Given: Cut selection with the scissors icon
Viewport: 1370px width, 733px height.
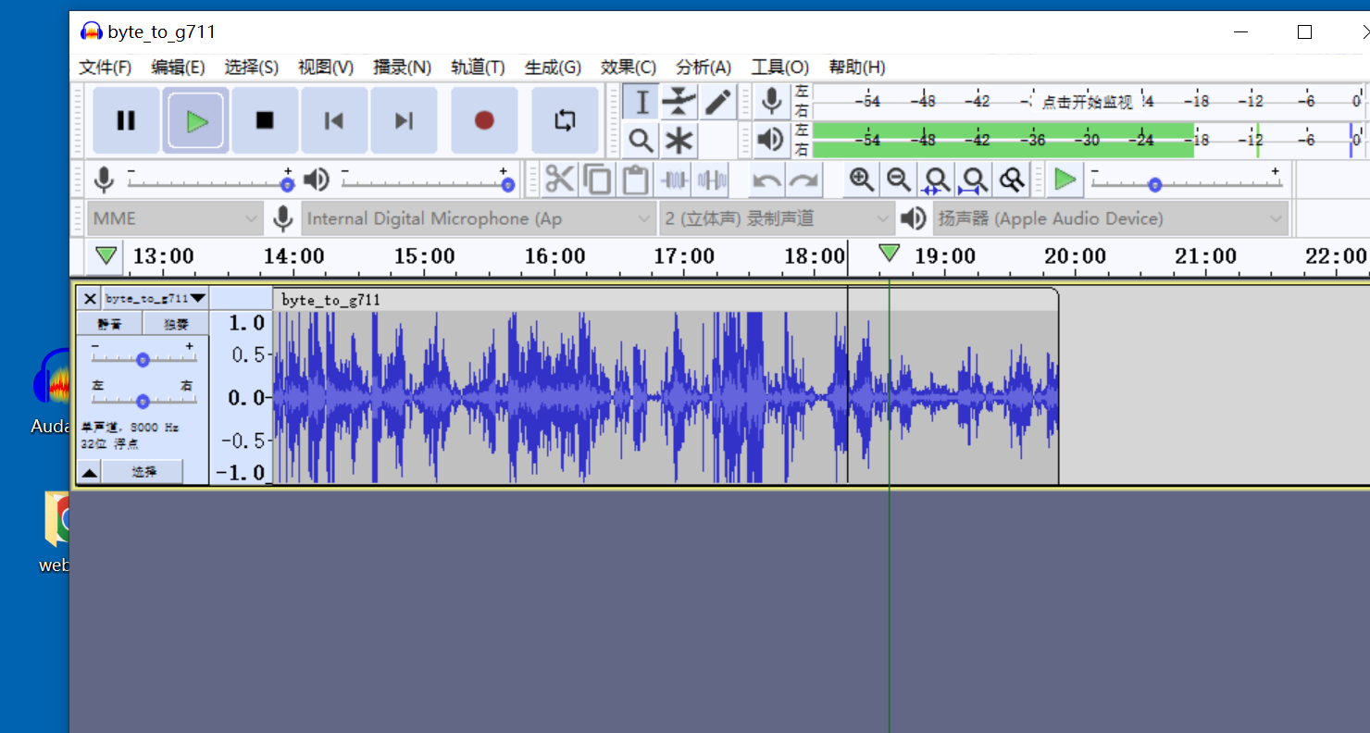Looking at the screenshot, I should tap(559, 180).
